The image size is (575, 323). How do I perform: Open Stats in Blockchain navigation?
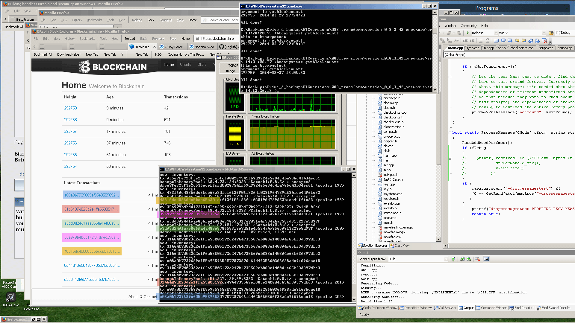pos(202,64)
